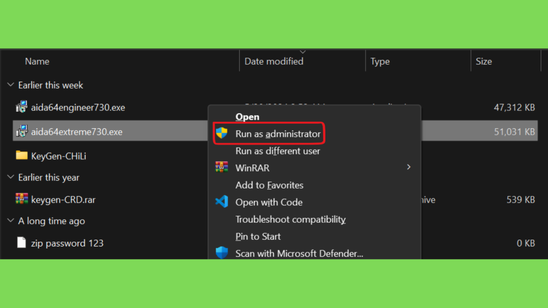Choose Scan with Microsoft Defender
Viewport: 548px width, 308px height.
(300, 253)
